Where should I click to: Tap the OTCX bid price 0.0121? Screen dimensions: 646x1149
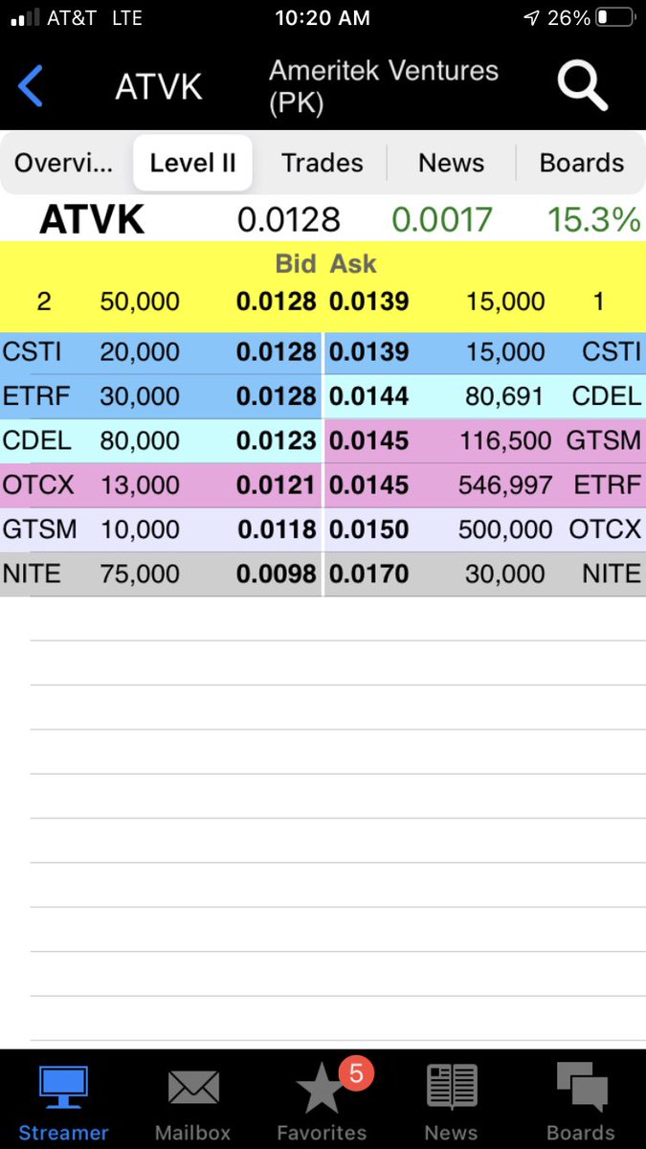click(276, 484)
